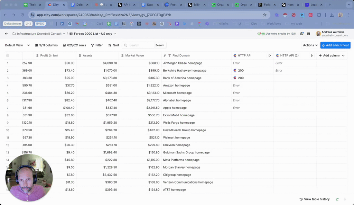Expand the Default View dropdown
The height and width of the screenshot is (205, 354).
17,45
